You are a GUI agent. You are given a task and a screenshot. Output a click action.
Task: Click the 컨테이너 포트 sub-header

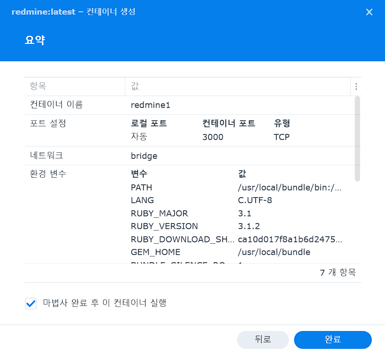229,124
